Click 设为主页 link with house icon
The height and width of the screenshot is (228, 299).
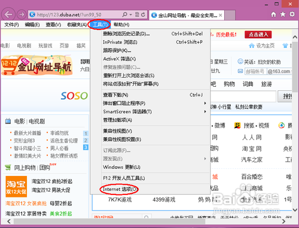click(x=261, y=45)
